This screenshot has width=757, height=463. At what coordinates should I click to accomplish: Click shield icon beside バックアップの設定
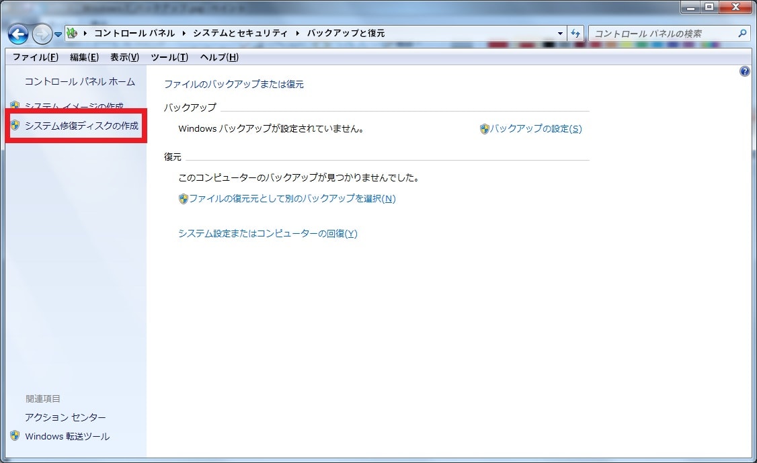click(484, 129)
